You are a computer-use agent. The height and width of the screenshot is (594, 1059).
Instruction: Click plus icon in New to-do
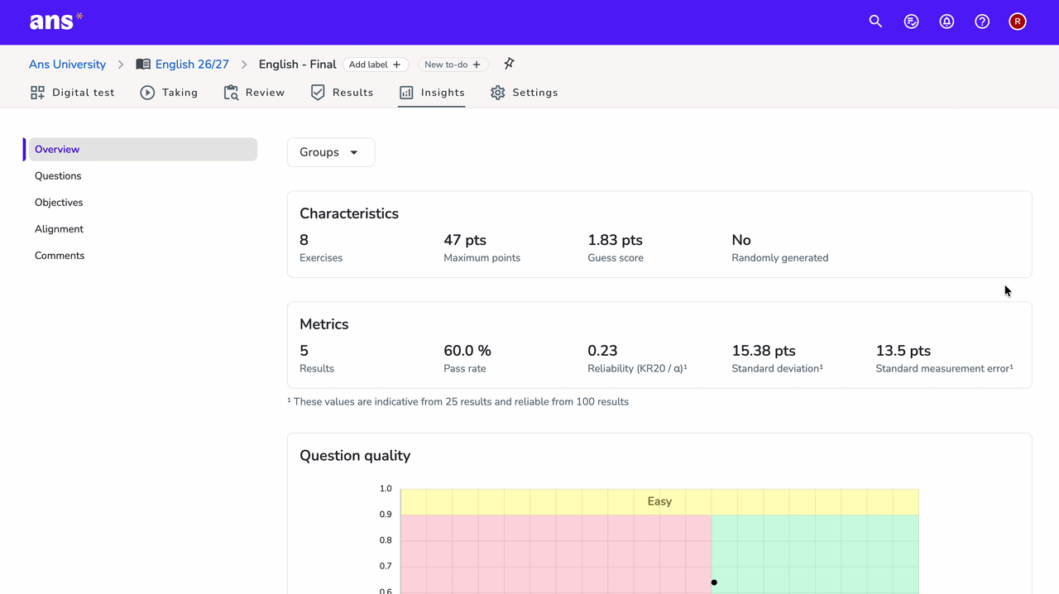click(477, 65)
